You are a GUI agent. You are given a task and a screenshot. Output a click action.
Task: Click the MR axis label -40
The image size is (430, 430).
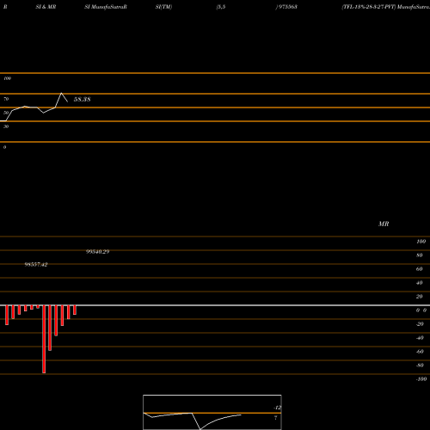[420, 338]
